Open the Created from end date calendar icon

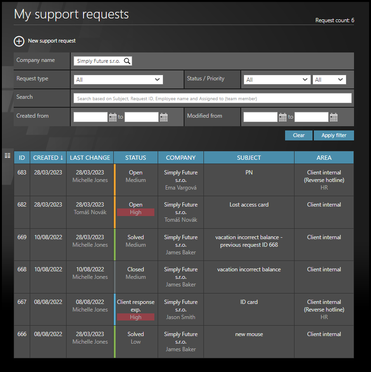164,117
